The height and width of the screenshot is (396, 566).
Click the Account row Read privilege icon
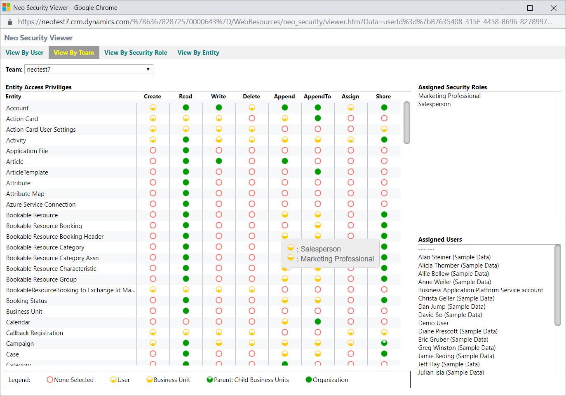tap(186, 107)
